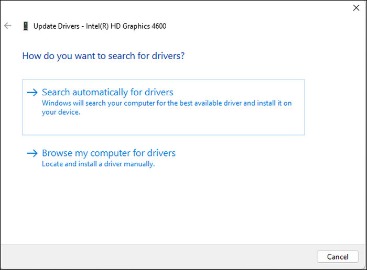The height and width of the screenshot is (270, 367).
Task: Click 'Locate and install a driver manually' text
Action: [98, 164]
